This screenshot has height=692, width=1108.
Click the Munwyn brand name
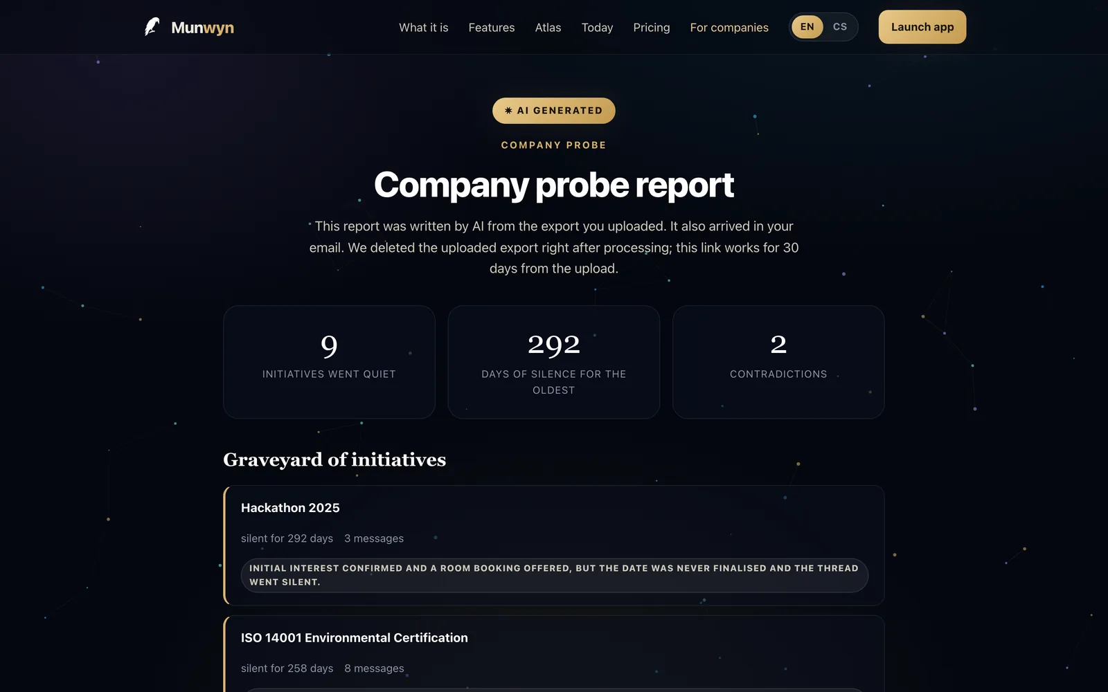202,28
